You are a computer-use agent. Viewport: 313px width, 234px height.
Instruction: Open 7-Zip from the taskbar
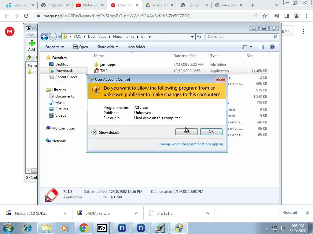click(x=102, y=228)
